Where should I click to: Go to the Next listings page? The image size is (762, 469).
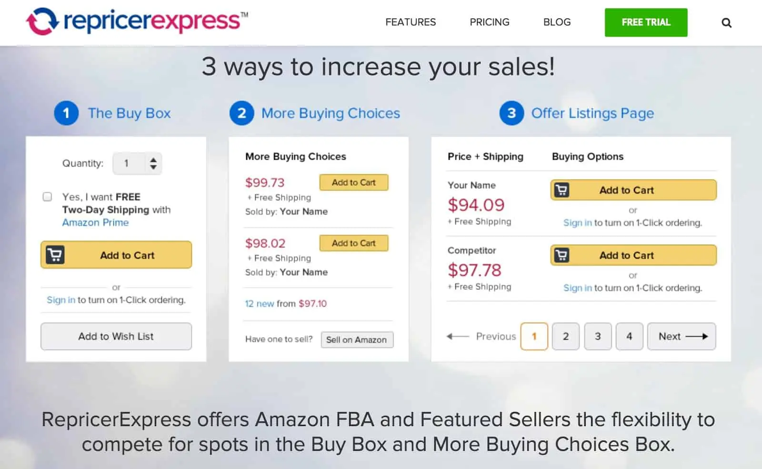tap(681, 336)
